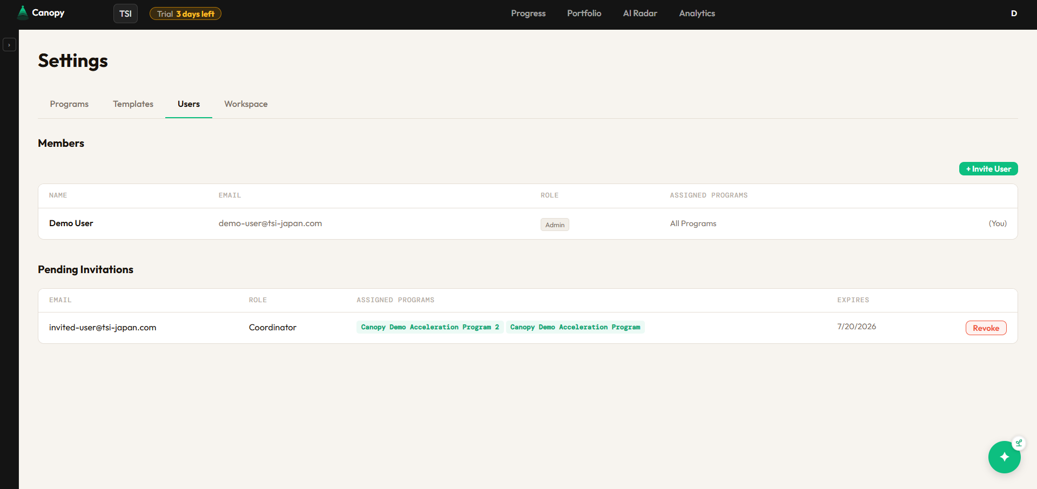This screenshot has width=1037, height=489.
Task: Open the Workspace tab
Action: 246,104
